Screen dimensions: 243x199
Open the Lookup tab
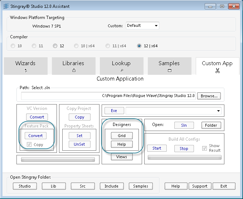[121, 66]
